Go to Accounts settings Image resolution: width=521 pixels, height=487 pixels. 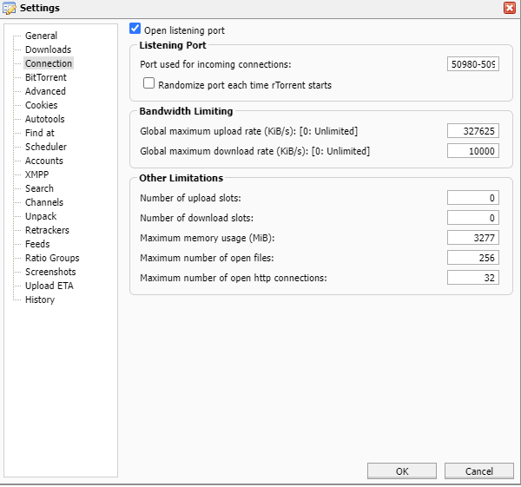(x=44, y=161)
